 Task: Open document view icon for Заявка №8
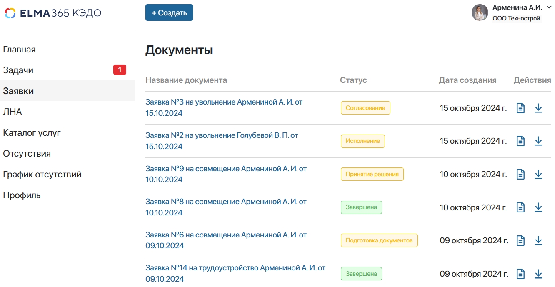[x=520, y=207]
